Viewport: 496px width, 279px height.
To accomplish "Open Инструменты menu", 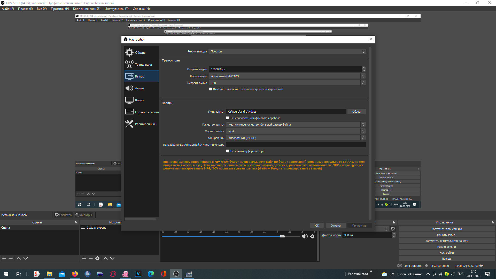I will [x=116, y=9].
